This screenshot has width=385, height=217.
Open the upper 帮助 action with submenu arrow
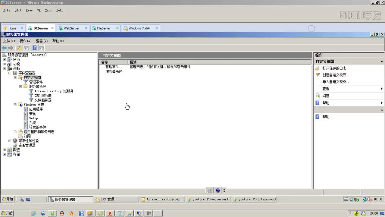pos(349,103)
